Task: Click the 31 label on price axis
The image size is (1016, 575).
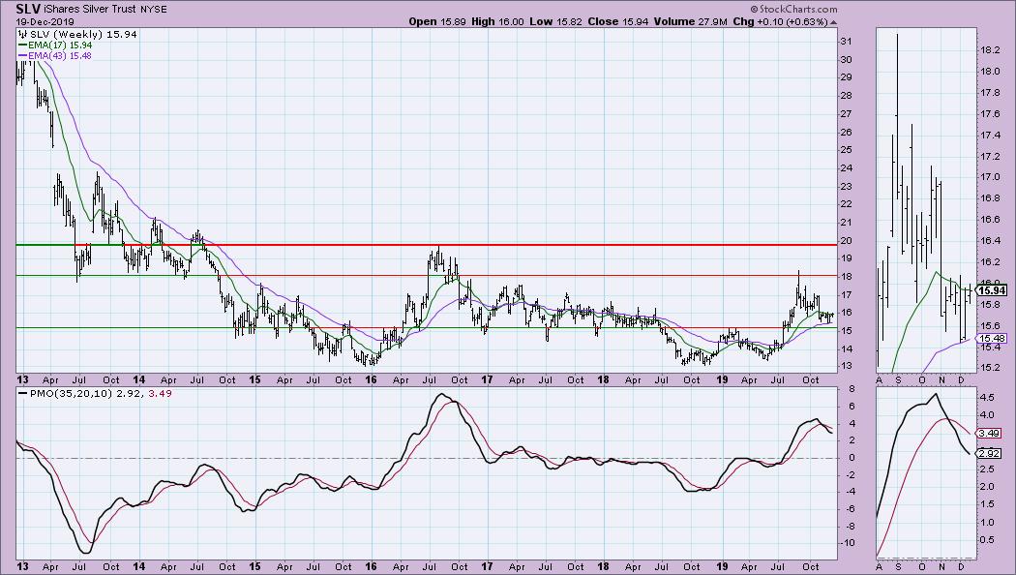Action: pos(846,42)
